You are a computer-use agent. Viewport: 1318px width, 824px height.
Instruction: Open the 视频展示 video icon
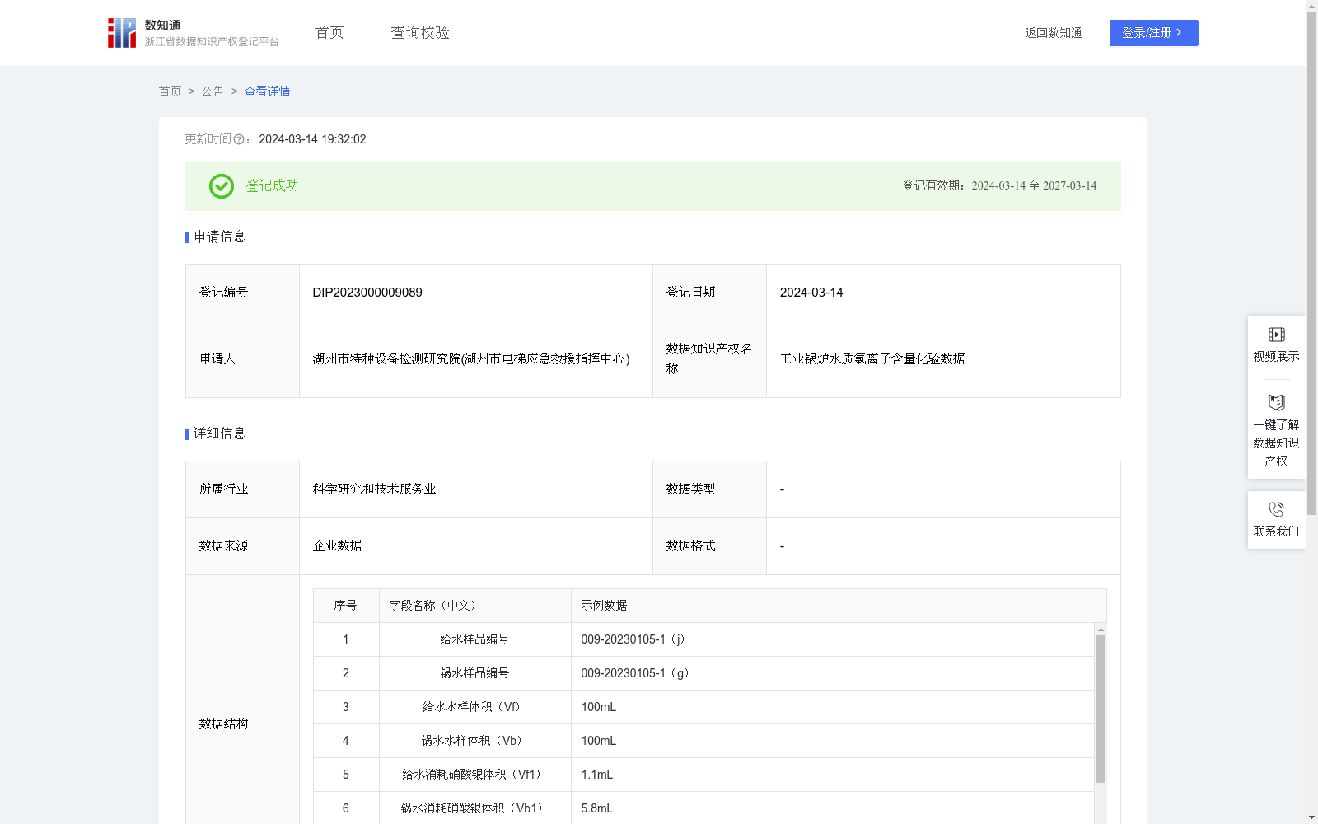(x=1276, y=335)
